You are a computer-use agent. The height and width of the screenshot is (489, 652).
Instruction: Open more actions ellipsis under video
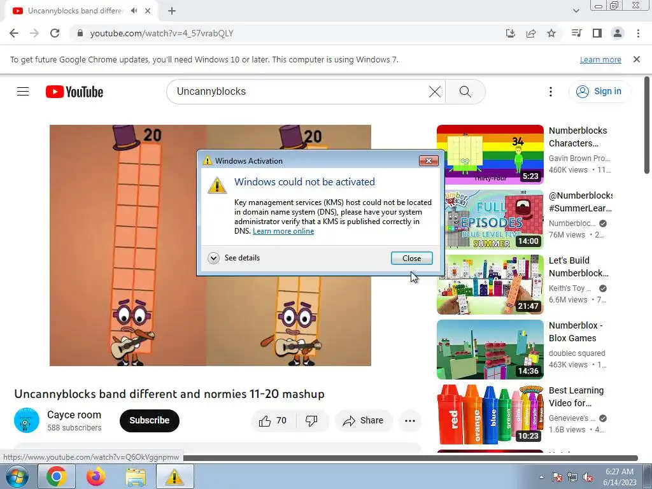(410, 421)
